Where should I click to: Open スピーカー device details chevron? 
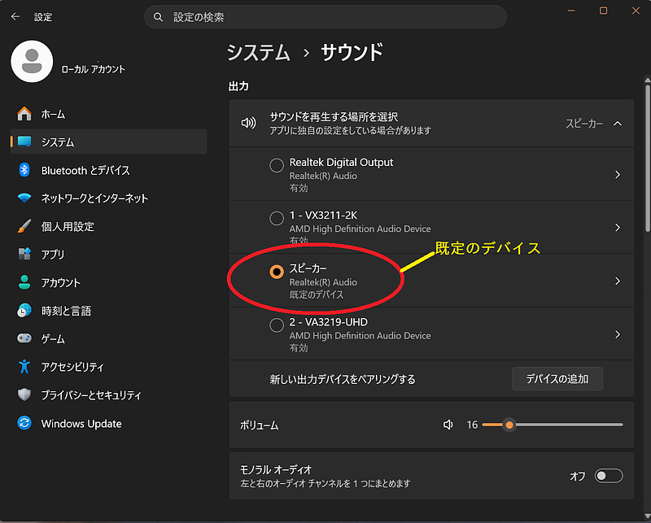pyautogui.click(x=618, y=281)
